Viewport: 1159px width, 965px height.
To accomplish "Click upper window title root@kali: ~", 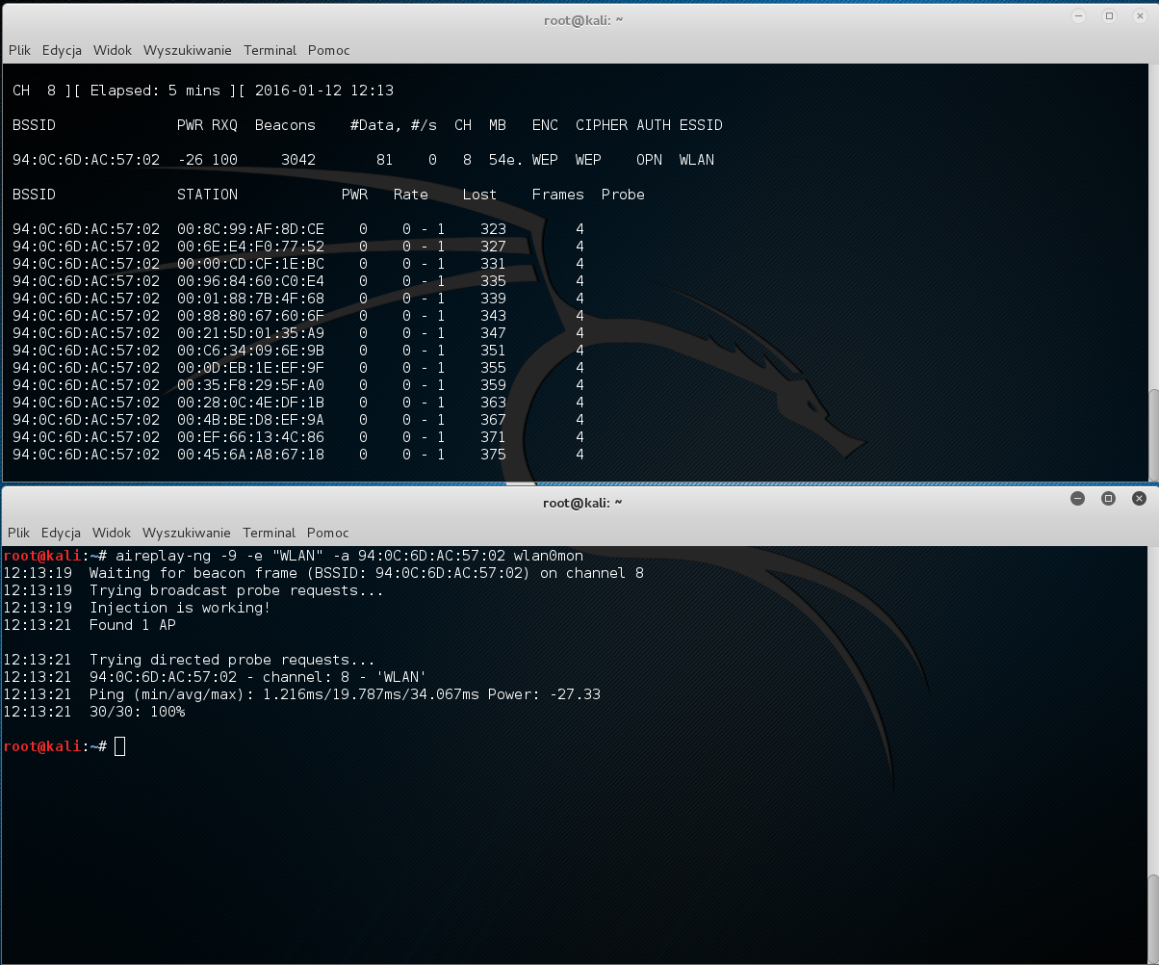I will pyautogui.click(x=582, y=19).
